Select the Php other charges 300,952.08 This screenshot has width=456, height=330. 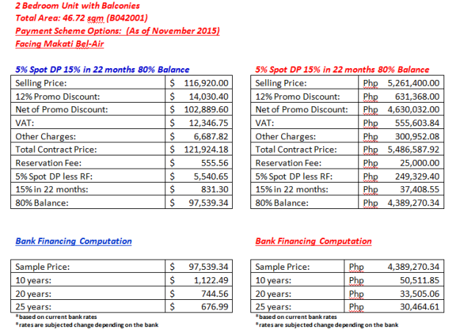click(x=401, y=136)
